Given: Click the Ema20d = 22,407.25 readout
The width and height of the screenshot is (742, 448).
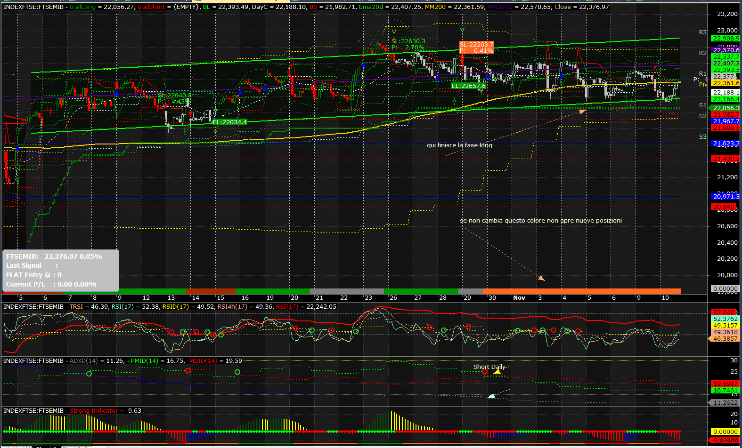Looking at the screenshot, I should tap(390, 7).
